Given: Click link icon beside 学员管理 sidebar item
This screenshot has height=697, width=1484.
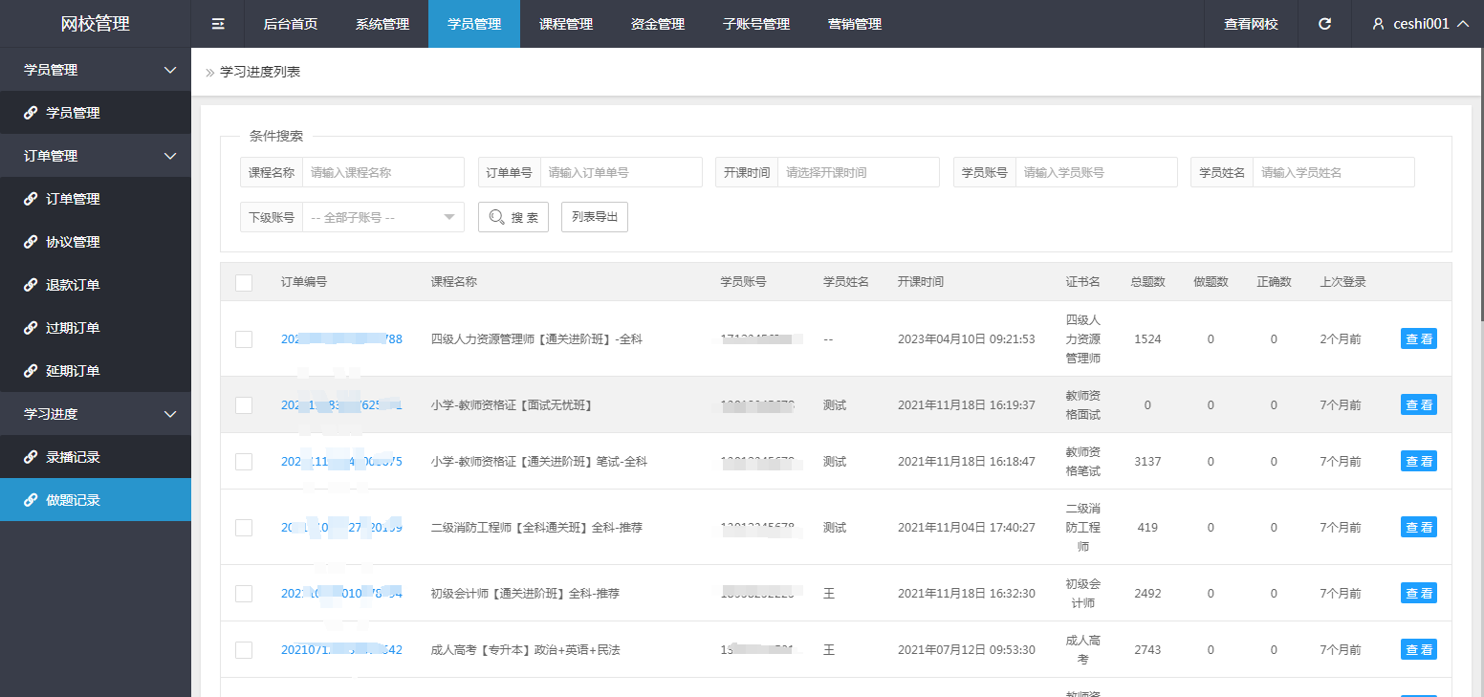Looking at the screenshot, I should pyautogui.click(x=31, y=113).
